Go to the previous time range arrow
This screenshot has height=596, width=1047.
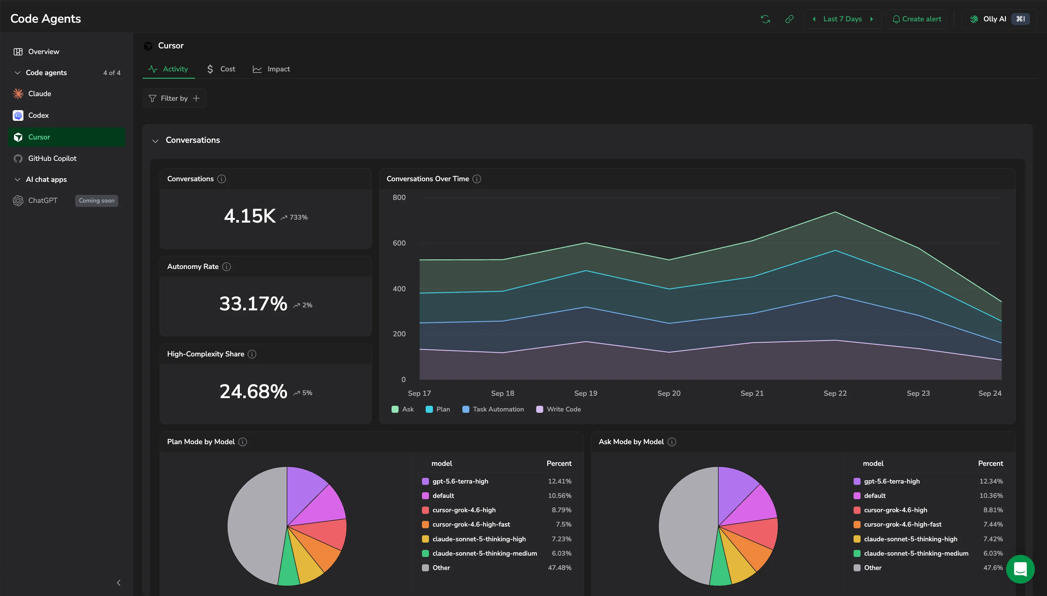point(814,19)
